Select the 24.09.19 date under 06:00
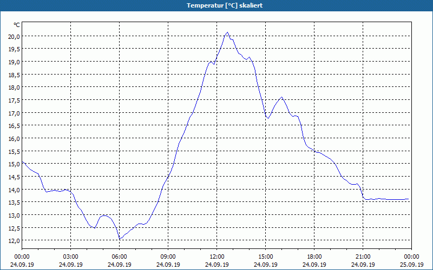The image size is (433, 270). tap(119, 265)
